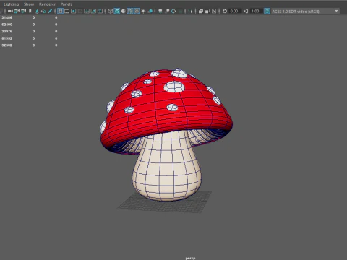Toggle the Gate Mask display

pos(80,11)
